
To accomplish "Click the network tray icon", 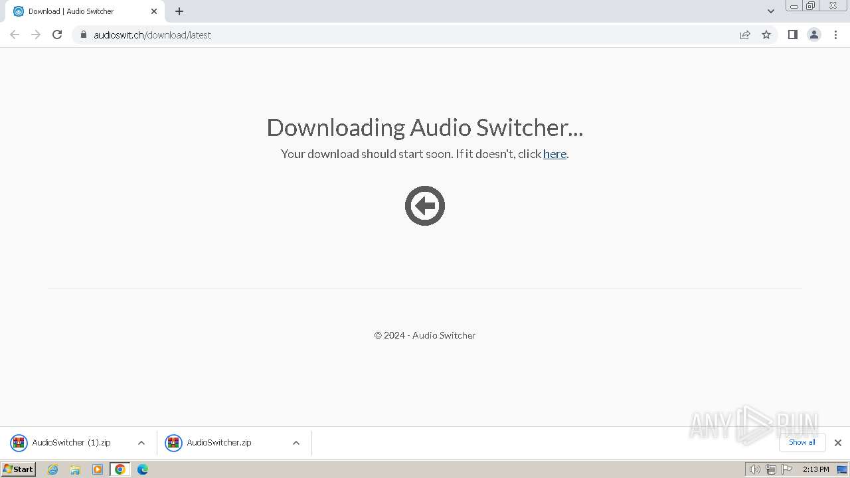I will [x=771, y=469].
